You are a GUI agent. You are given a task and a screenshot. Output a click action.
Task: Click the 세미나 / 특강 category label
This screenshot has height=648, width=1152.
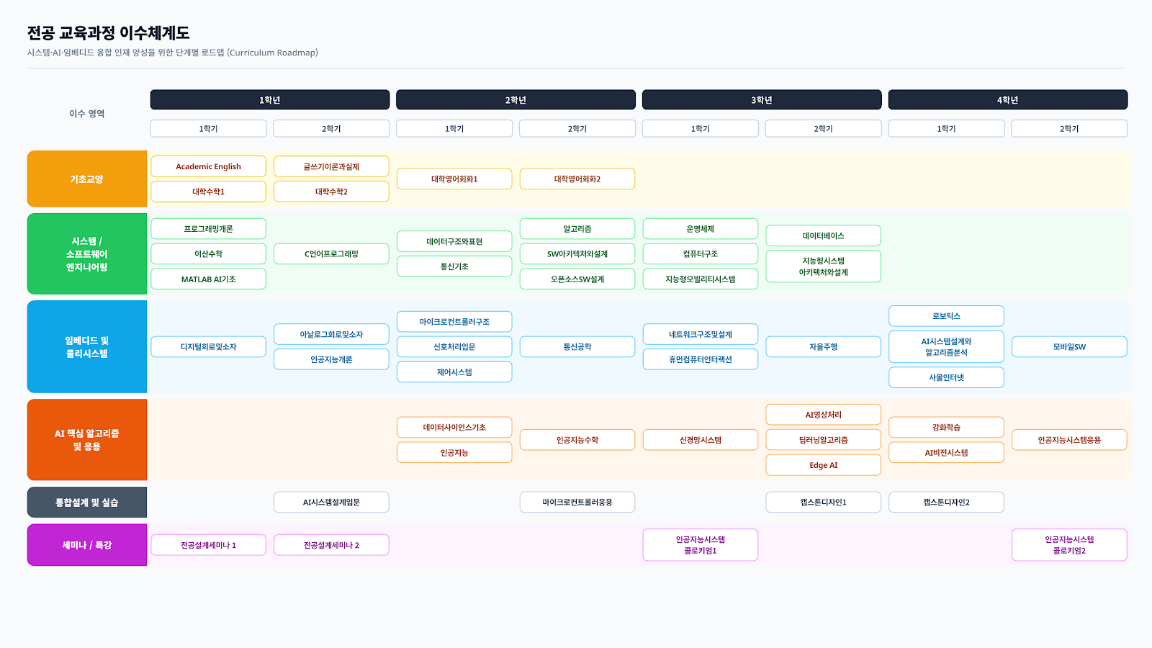tap(87, 544)
